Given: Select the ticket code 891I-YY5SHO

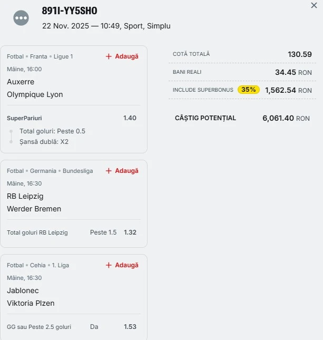Looking at the screenshot, I should (70, 11).
